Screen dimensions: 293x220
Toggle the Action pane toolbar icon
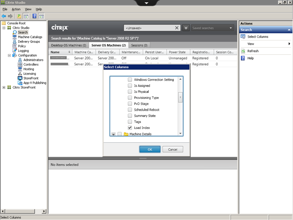point(41,16)
